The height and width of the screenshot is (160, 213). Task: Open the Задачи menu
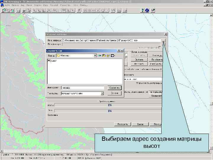(x=38, y=5)
